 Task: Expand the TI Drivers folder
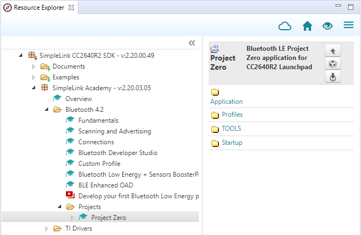(46, 229)
